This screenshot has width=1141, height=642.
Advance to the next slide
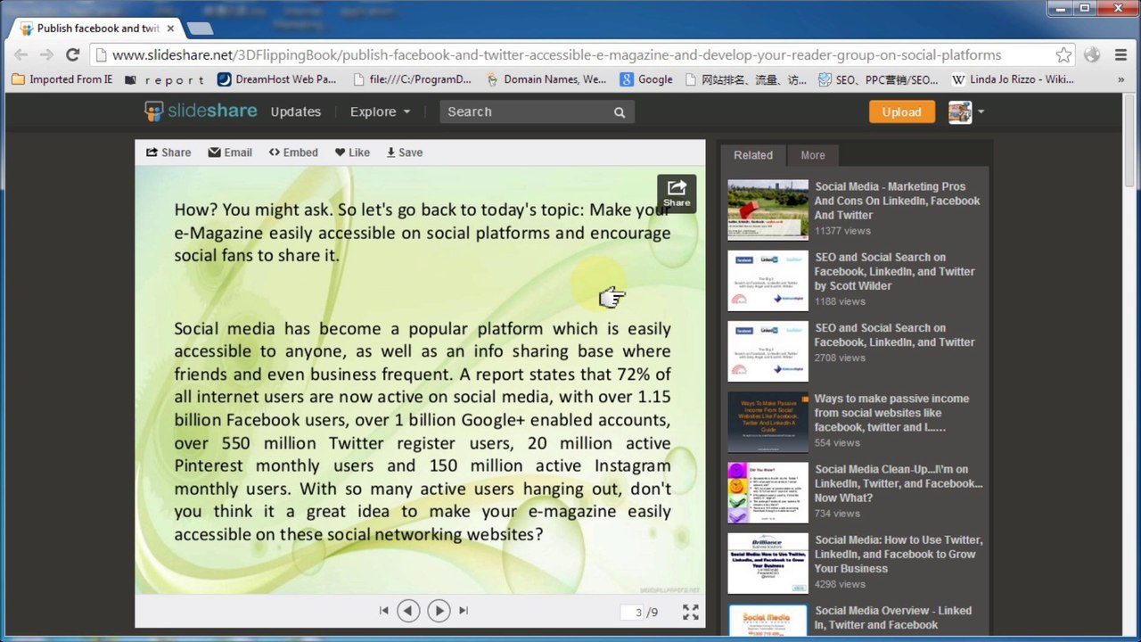(x=439, y=611)
